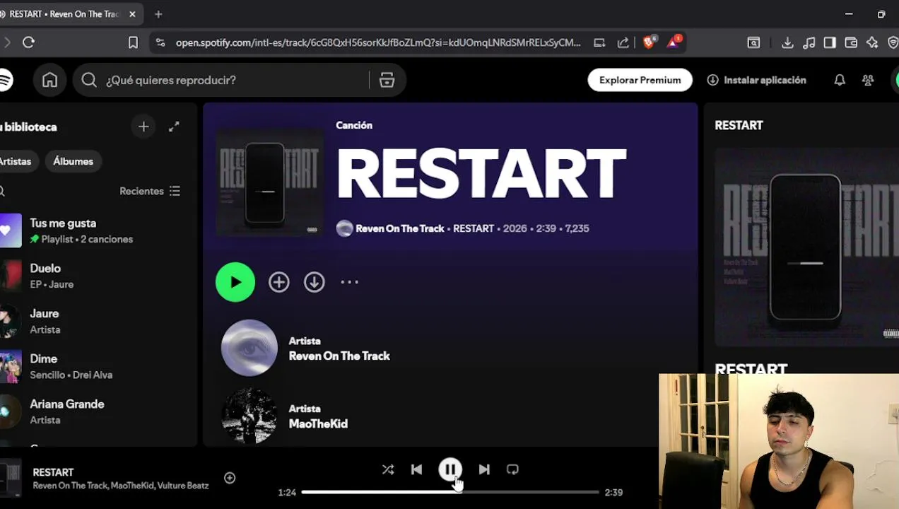Open Jaure artist in library
This screenshot has height=509, width=899.
95,321
